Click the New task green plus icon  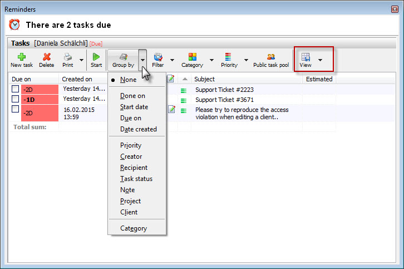[22, 57]
